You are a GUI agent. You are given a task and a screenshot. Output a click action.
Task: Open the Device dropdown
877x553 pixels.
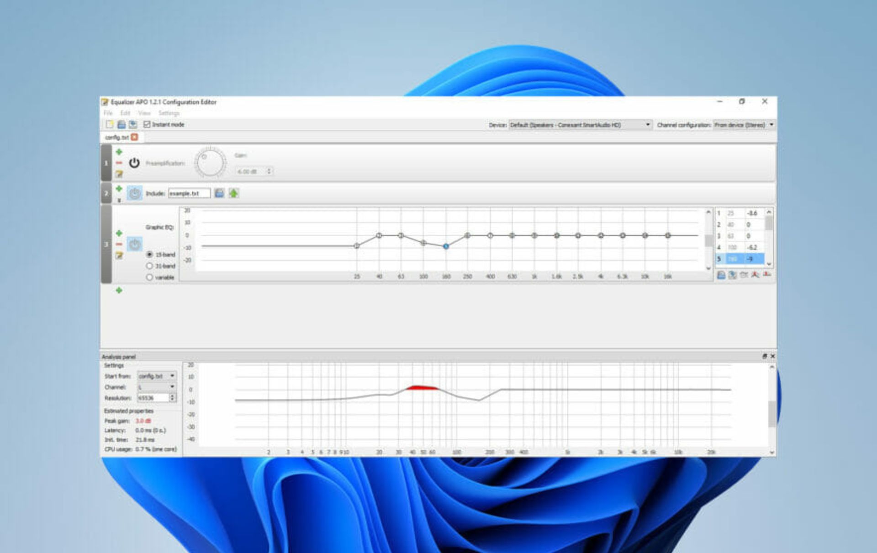point(580,125)
